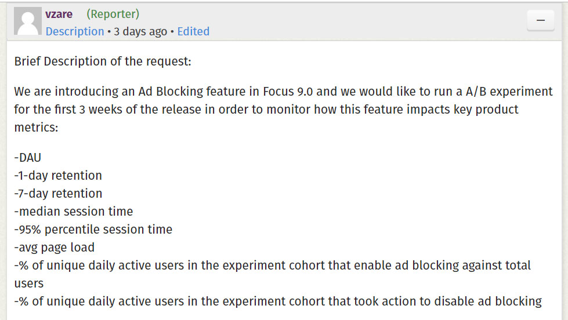This screenshot has height=320, width=568.
Task: Click the "-95% percentile session time" line
Action: pyautogui.click(x=93, y=230)
